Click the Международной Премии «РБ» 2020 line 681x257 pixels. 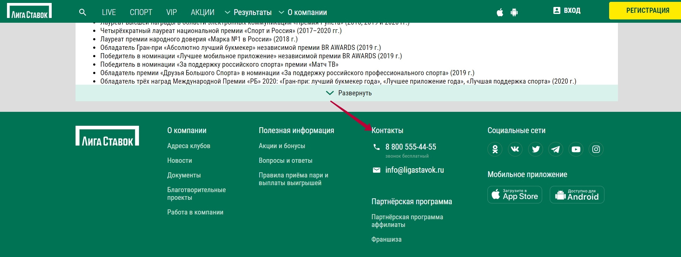pos(338,81)
